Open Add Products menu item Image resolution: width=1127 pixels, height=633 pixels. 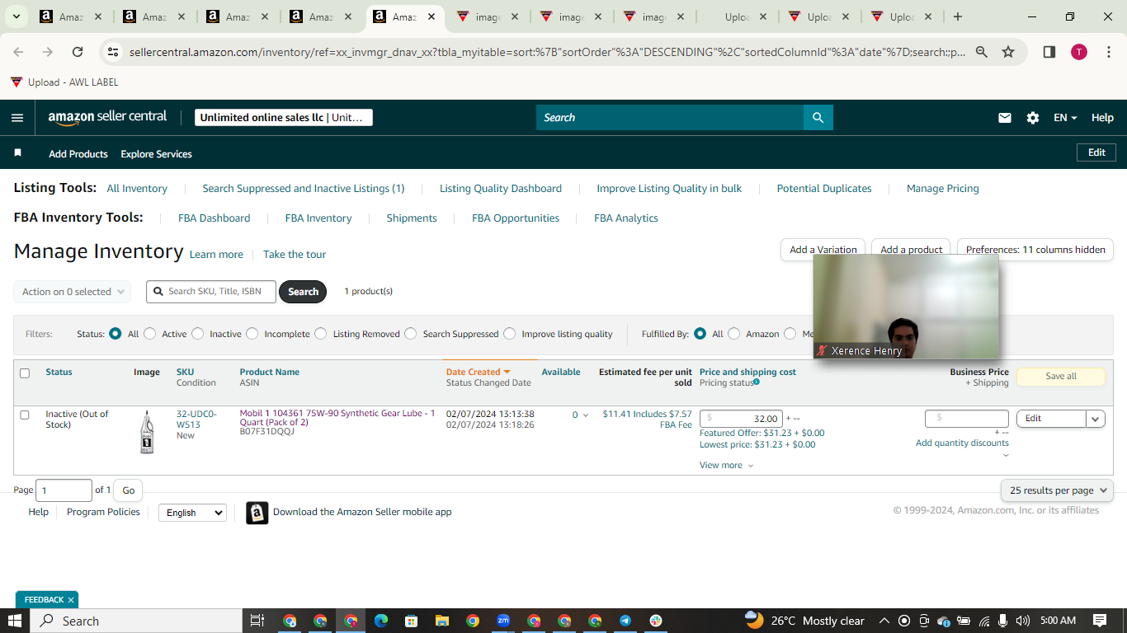tap(78, 154)
